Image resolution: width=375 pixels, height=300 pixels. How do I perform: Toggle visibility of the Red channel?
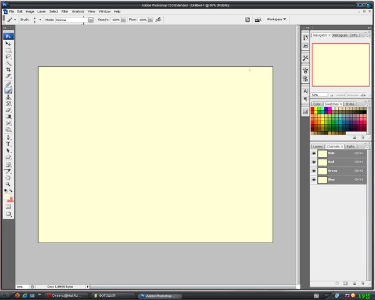pyautogui.click(x=314, y=162)
